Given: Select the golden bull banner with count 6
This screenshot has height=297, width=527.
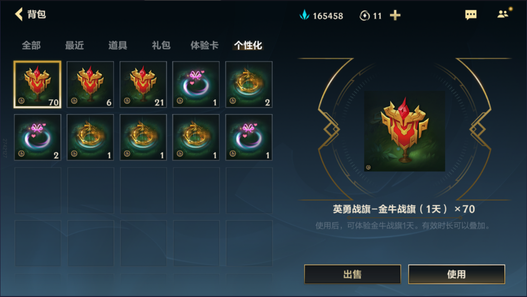Looking at the screenshot, I should (x=90, y=85).
